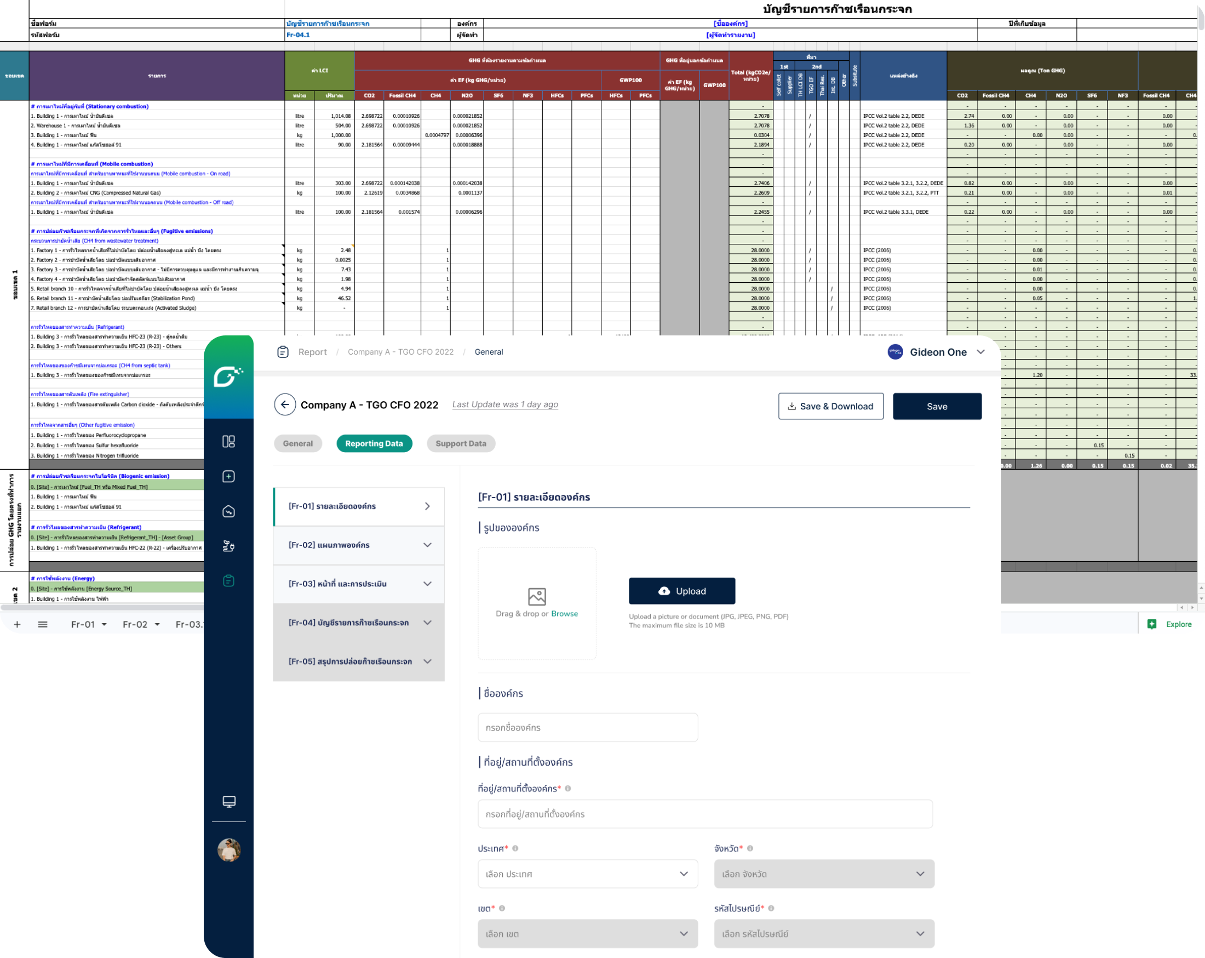The height and width of the screenshot is (958, 1205).
Task: Click the Explore icon in the spreadsheet
Action: click(x=1152, y=624)
